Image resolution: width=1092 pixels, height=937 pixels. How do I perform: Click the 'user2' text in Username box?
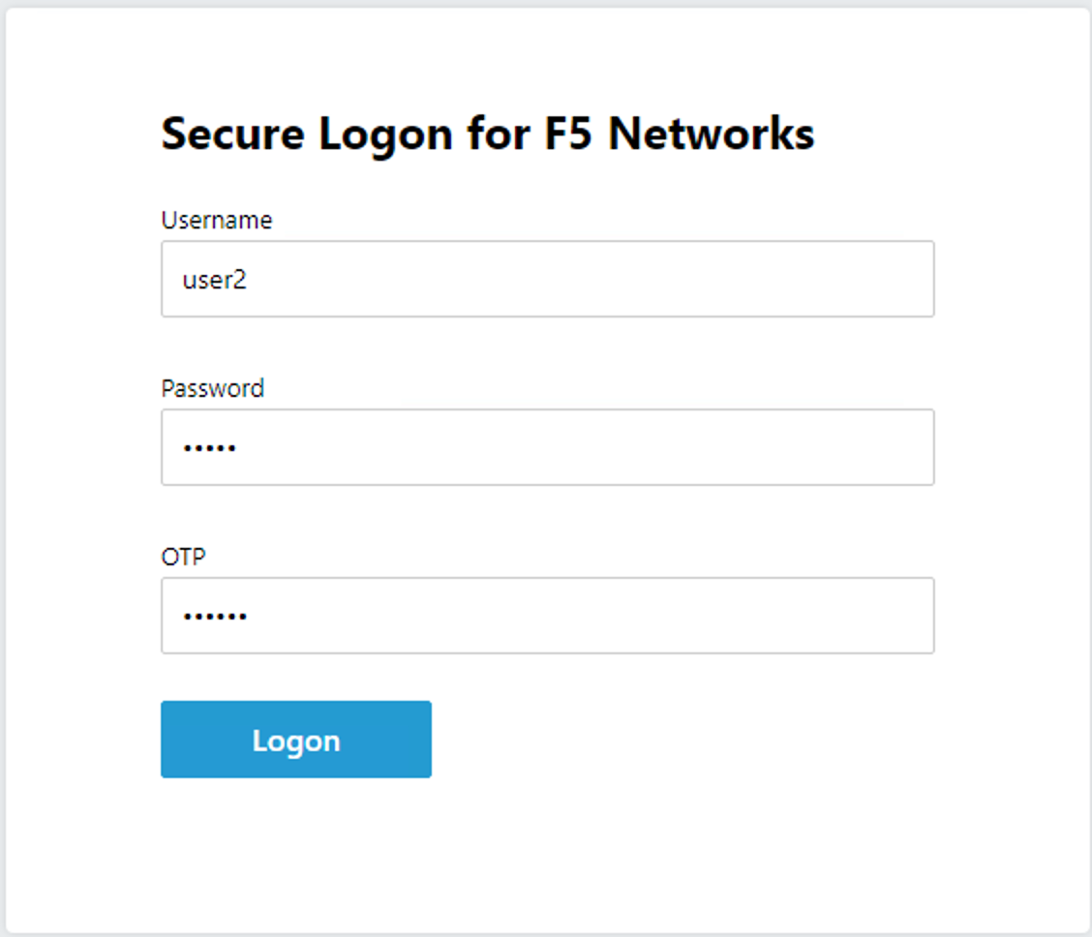pyautogui.click(x=215, y=280)
